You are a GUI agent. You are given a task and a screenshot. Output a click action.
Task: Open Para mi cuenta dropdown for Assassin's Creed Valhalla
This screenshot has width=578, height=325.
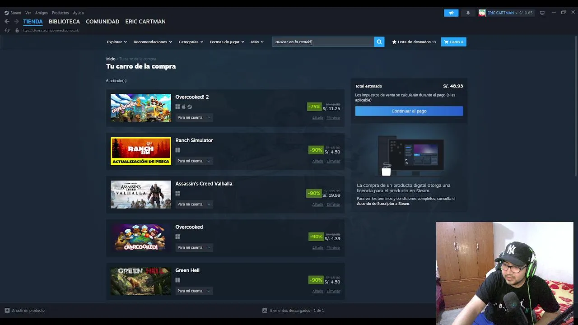(x=194, y=204)
